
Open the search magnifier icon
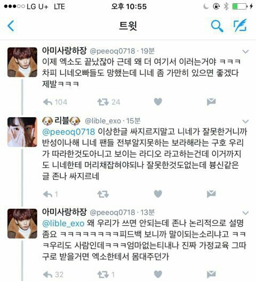(217, 26)
